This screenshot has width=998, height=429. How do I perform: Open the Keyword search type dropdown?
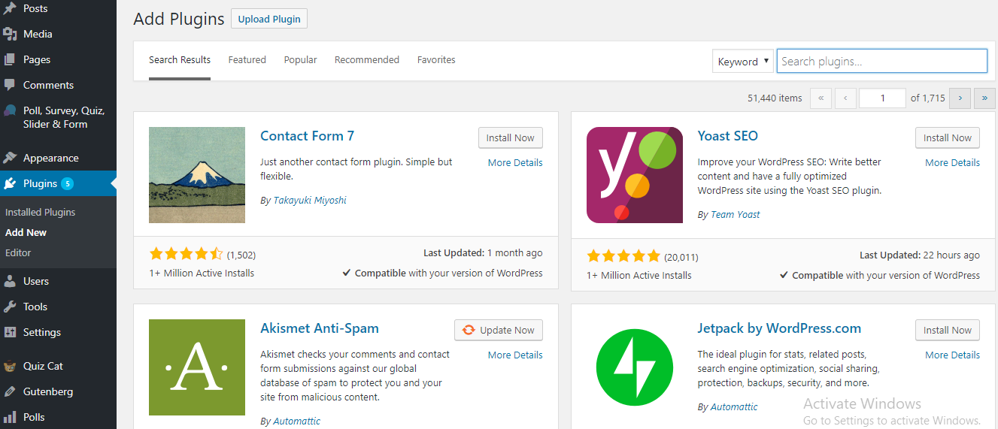[x=743, y=61]
